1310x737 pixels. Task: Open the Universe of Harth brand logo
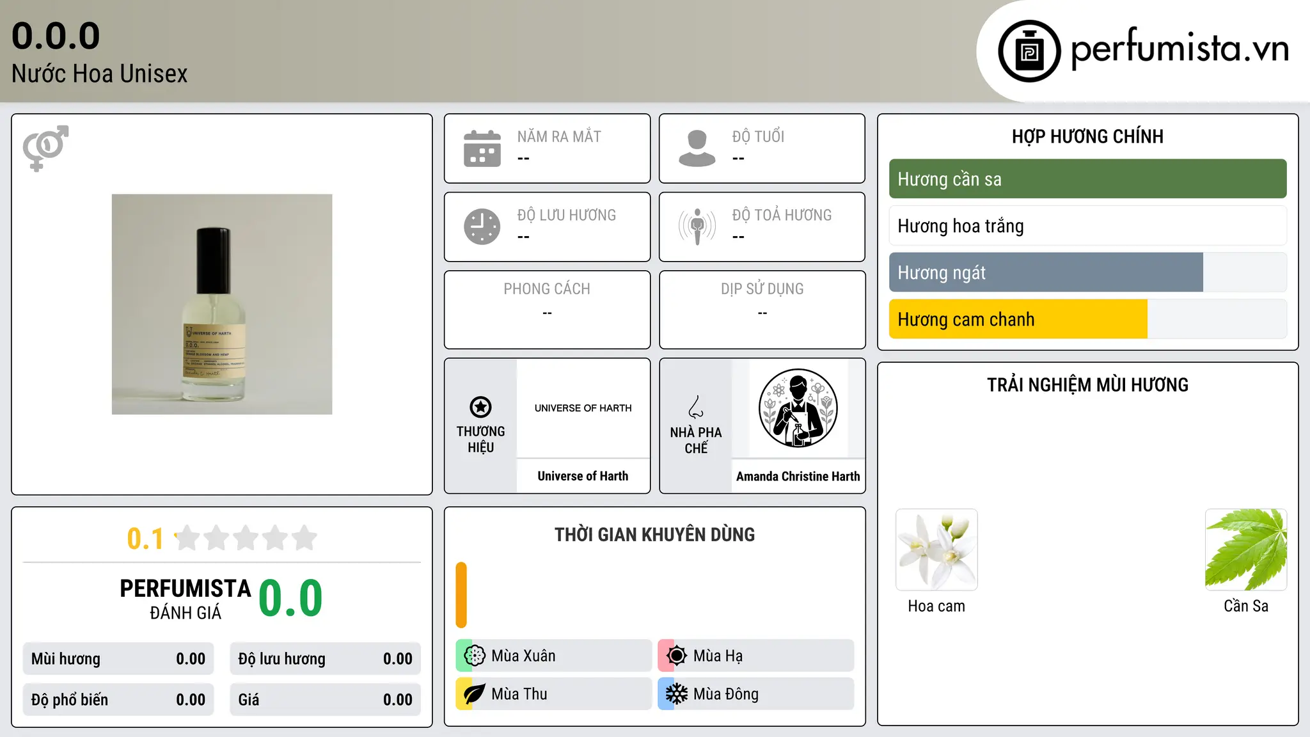[x=583, y=408]
